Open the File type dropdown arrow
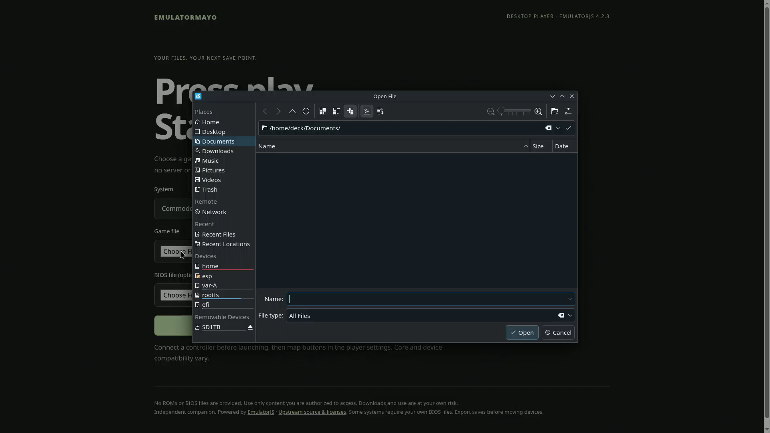 [570, 316]
